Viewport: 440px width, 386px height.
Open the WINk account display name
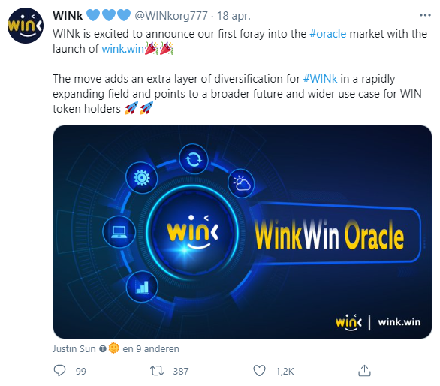(x=68, y=16)
